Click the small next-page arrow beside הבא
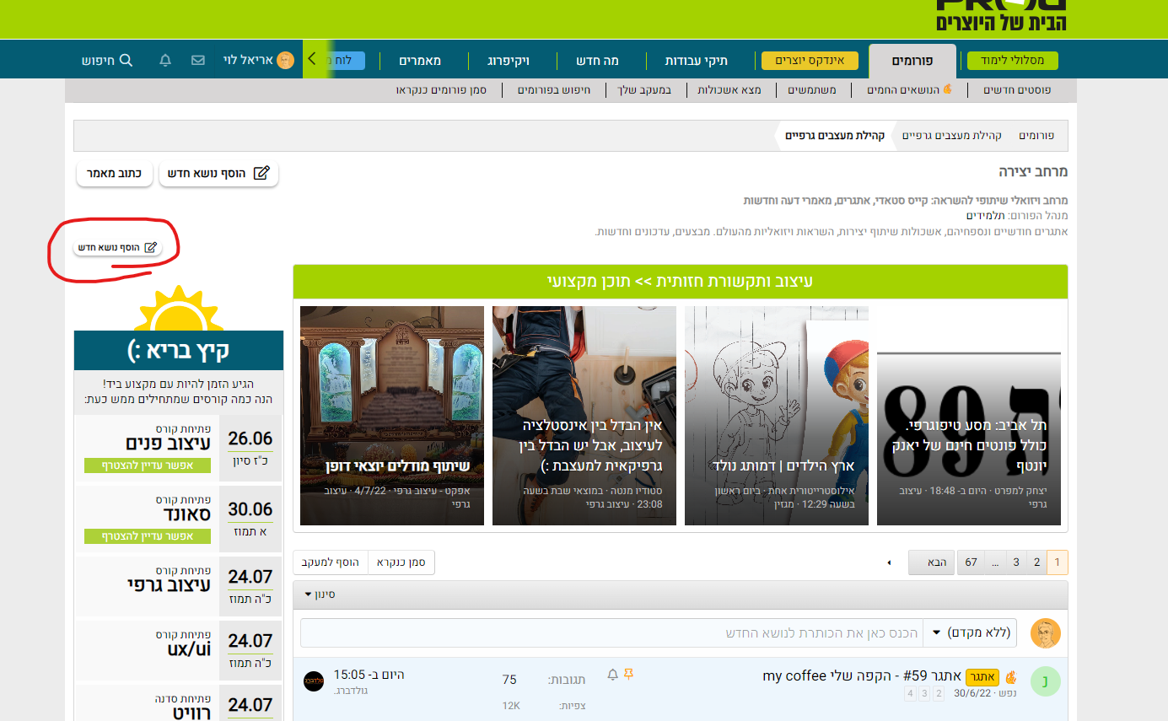The width and height of the screenshot is (1168, 721). [889, 562]
